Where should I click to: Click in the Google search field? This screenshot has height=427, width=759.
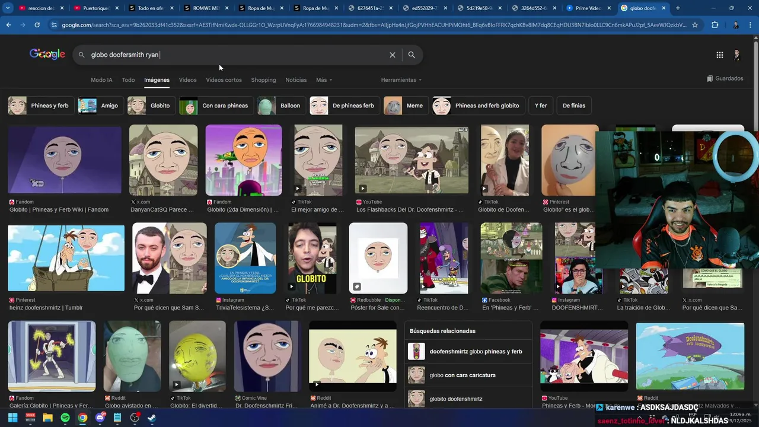pos(237,55)
